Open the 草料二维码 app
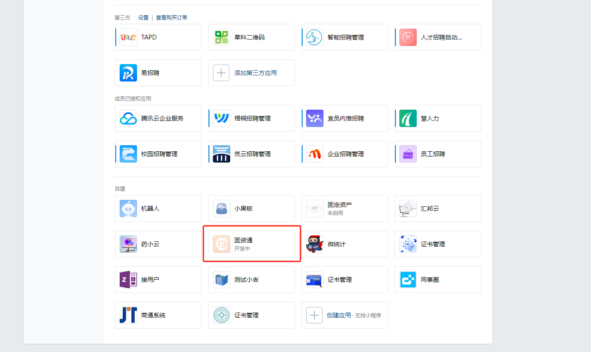This screenshot has width=591, height=352. pyautogui.click(x=251, y=37)
